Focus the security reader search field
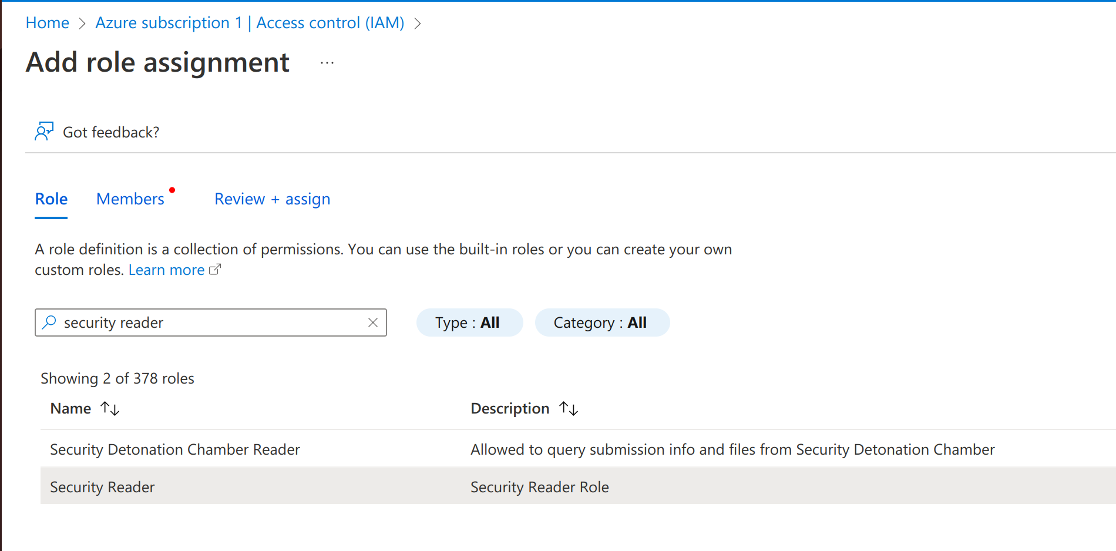The image size is (1116, 551). point(210,322)
